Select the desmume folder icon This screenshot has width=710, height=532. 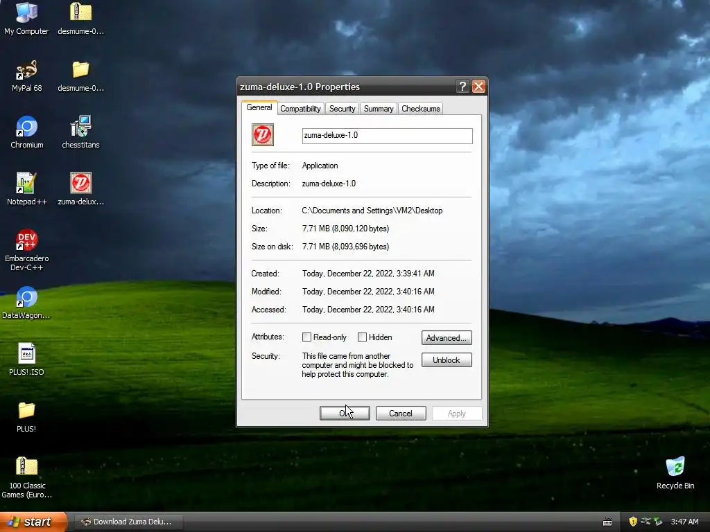pyautogui.click(x=80, y=76)
